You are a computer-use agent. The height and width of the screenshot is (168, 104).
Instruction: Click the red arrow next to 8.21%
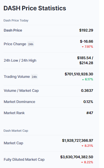pos(82,146)
